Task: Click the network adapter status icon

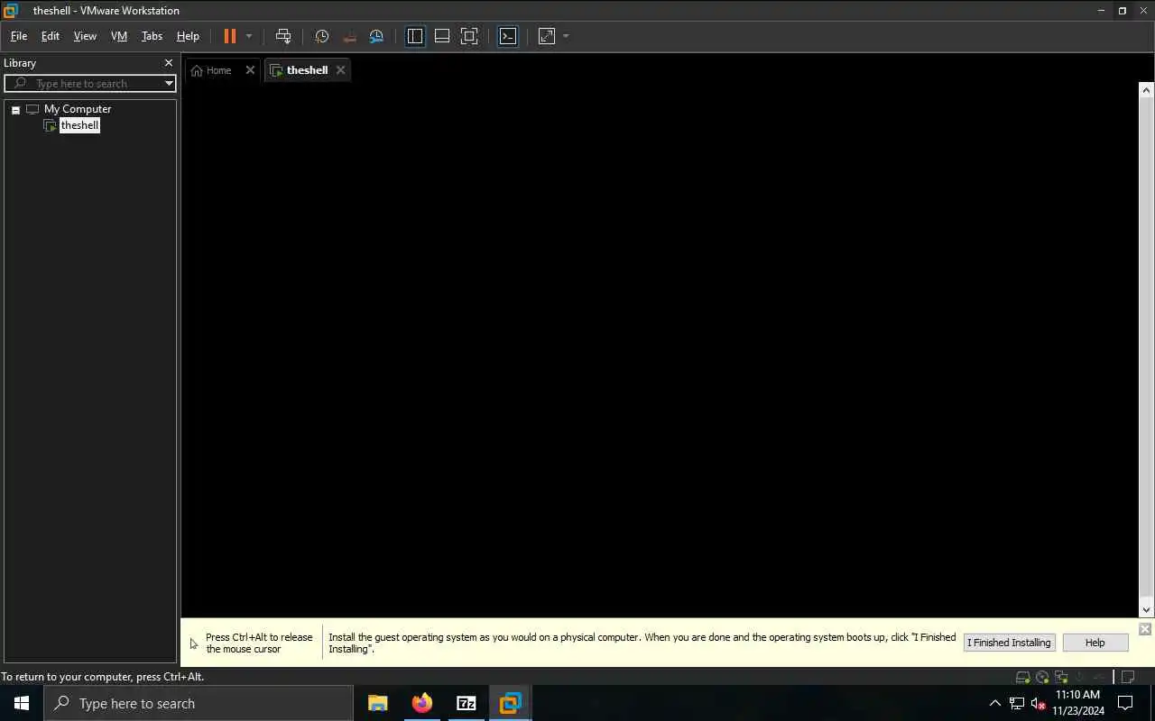Action: pos(1061,677)
